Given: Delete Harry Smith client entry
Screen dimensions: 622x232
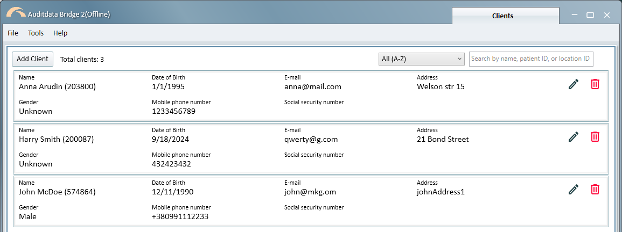Looking at the screenshot, I should (595, 136).
